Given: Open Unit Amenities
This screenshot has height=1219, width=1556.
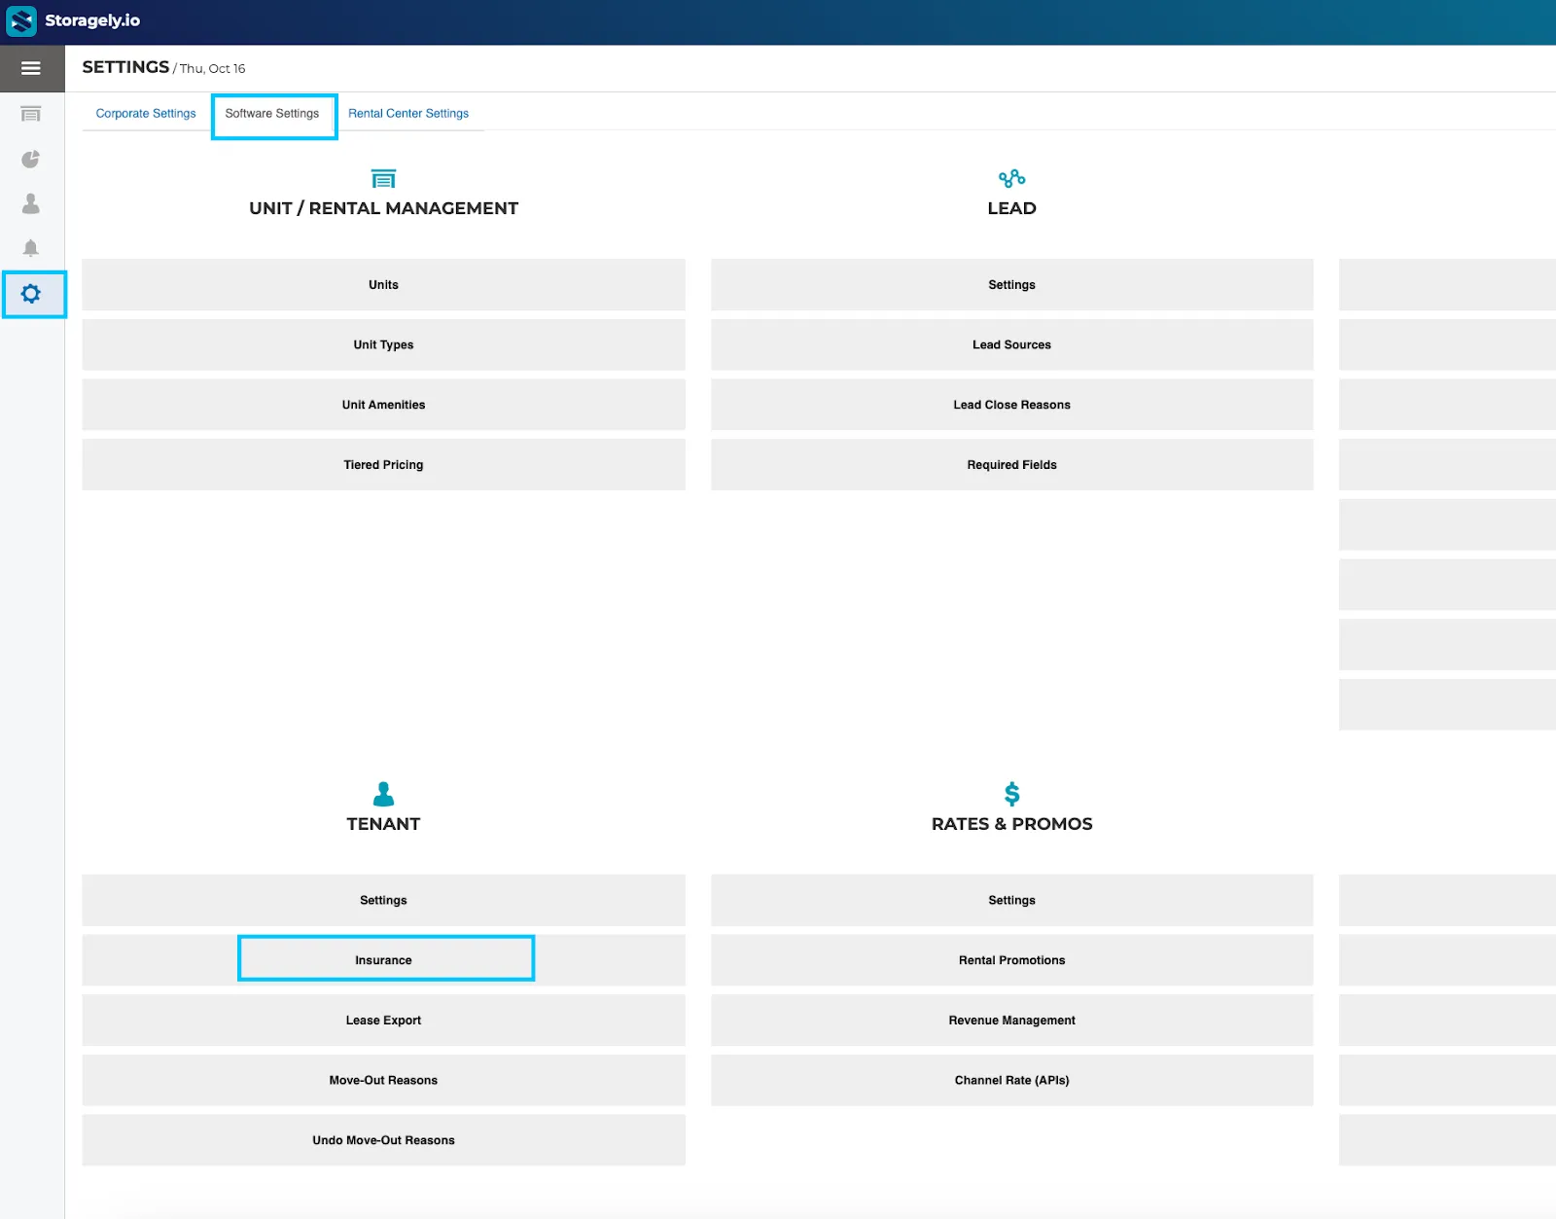Looking at the screenshot, I should tap(383, 405).
